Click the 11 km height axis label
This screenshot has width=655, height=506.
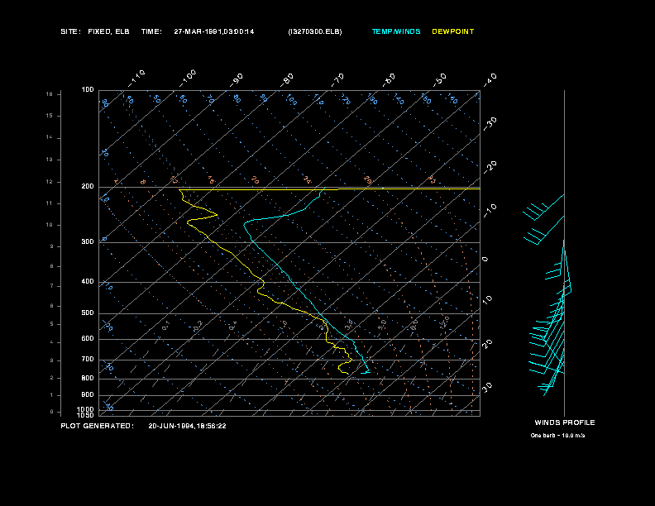click(x=50, y=203)
